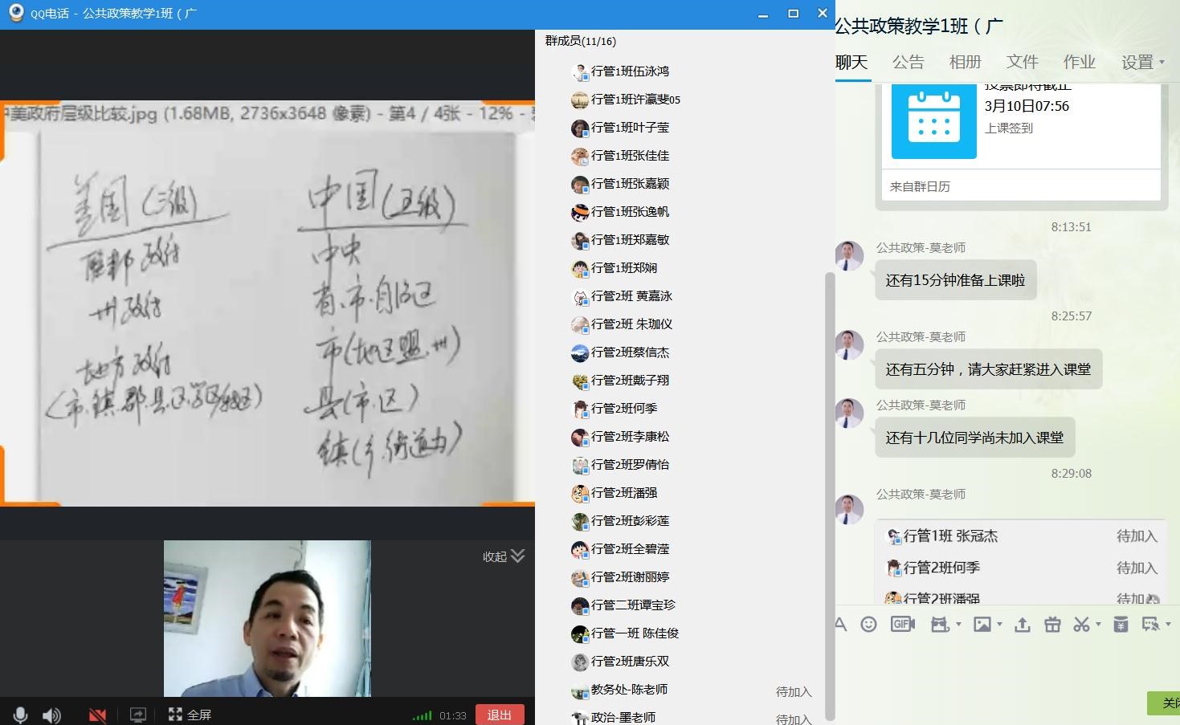Click the red envelope money icon

[x=1121, y=624]
